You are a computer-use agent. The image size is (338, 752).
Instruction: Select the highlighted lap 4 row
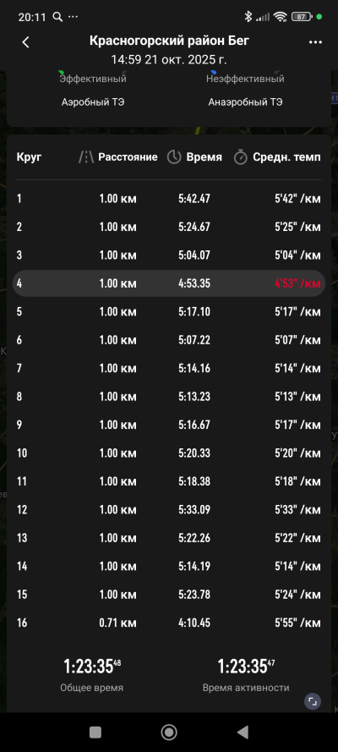coord(169,283)
